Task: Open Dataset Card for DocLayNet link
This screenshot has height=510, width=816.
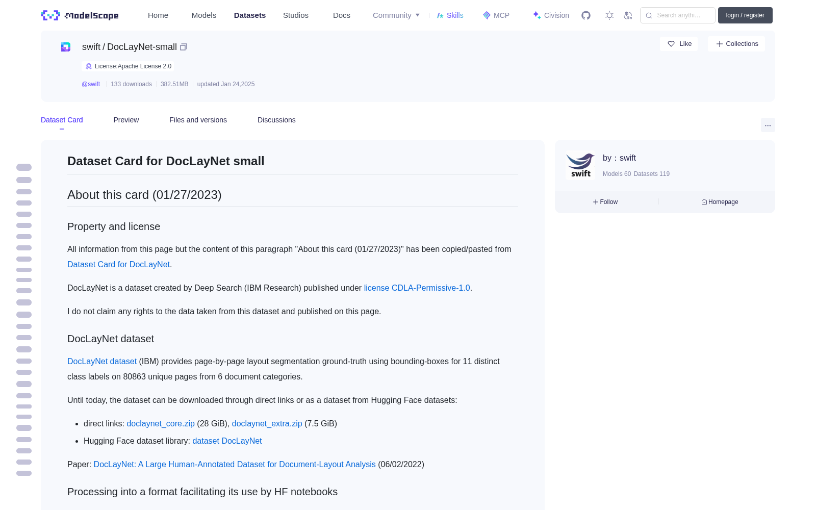Action: click(118, 264)
